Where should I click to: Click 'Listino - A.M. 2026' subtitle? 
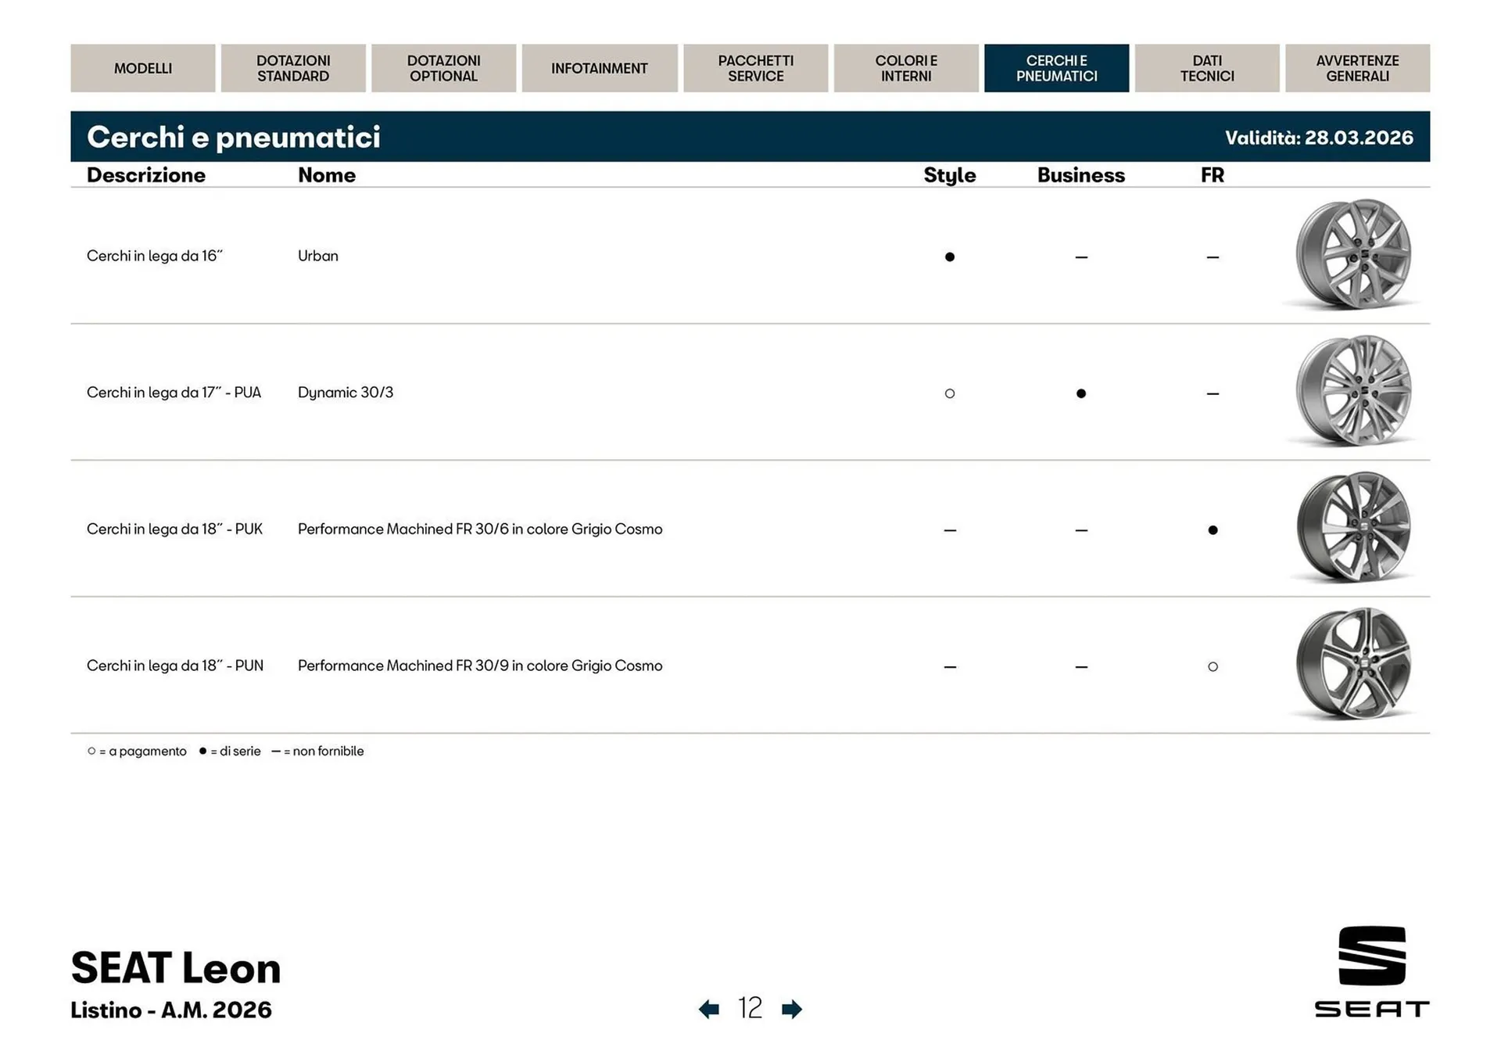pyautogui.click(x=171, y=1010)
